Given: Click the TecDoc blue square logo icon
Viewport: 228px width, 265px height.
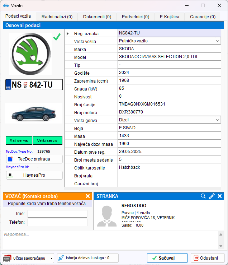Looking at the screenshot, I should (x=10, y=159).
